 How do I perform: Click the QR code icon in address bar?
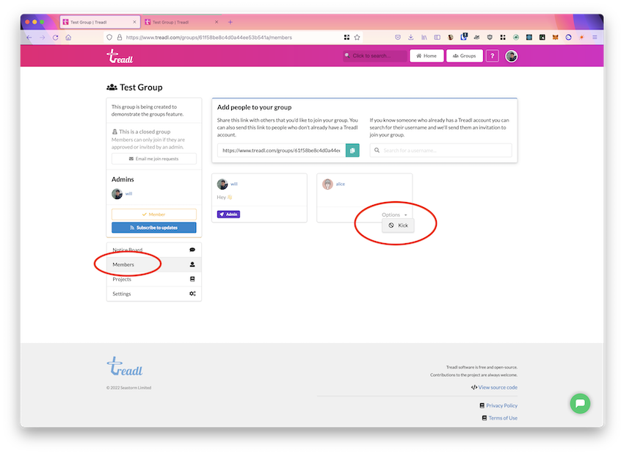point(347,37)
